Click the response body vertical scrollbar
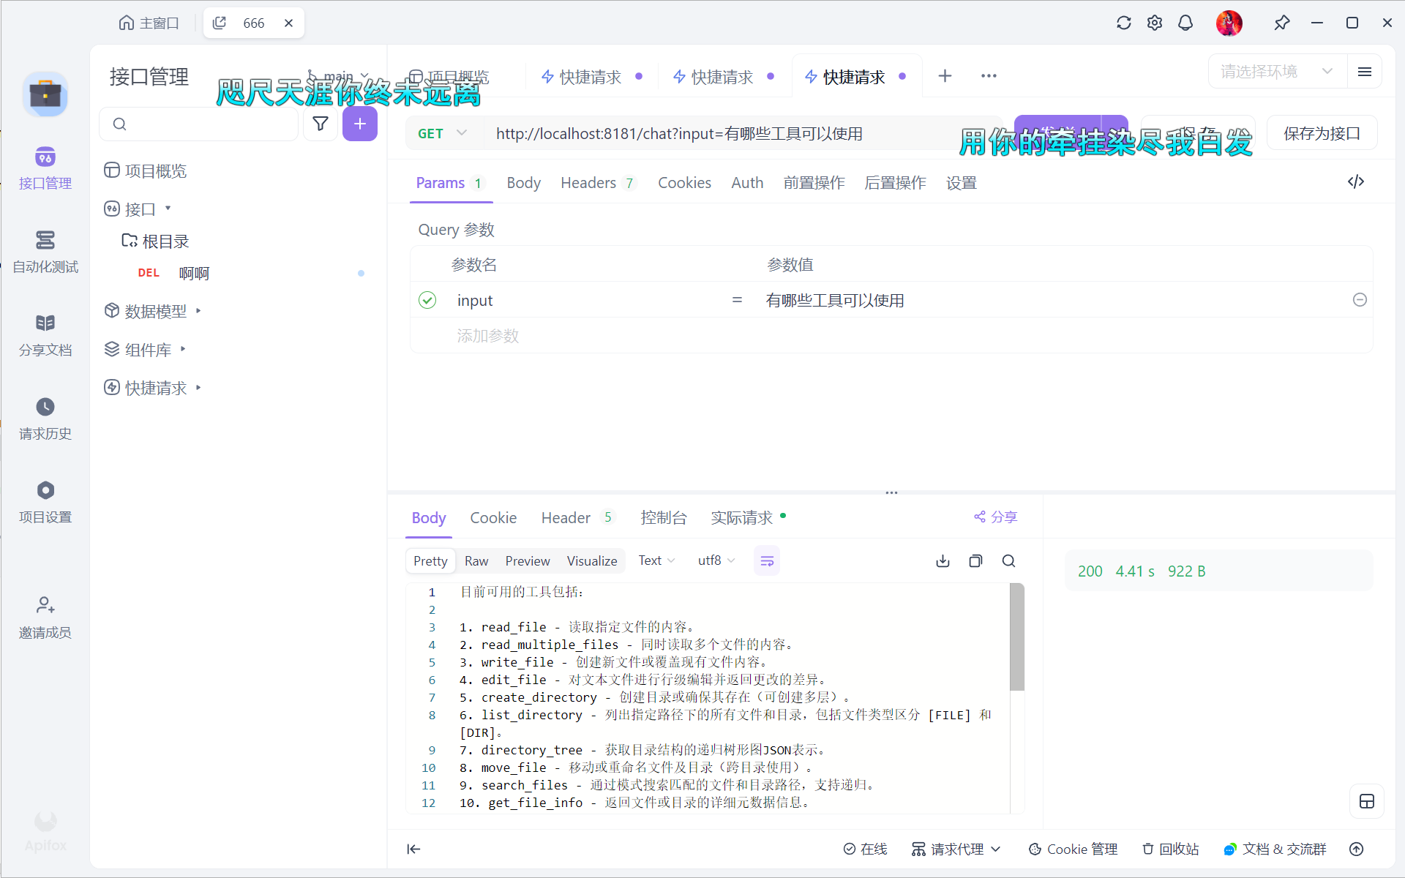The image size is (1405, 878). pos(1016,637)
